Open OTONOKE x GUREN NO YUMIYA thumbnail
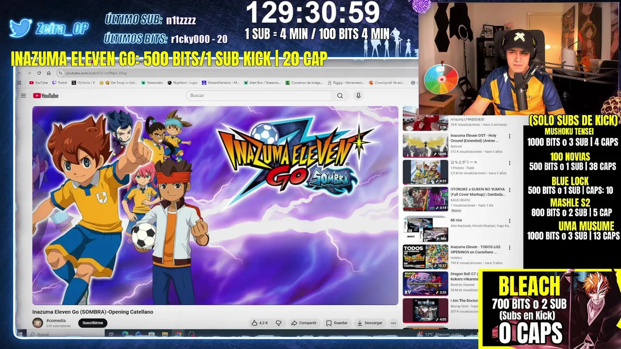This screenshot has width=621, height=349. coord(425,199)
